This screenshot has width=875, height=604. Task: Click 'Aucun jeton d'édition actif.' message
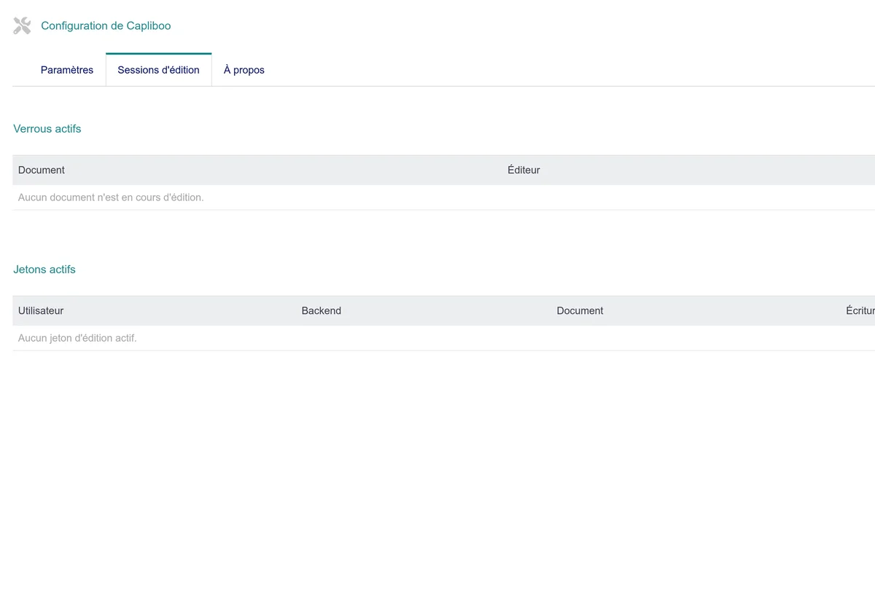[77, 338]
